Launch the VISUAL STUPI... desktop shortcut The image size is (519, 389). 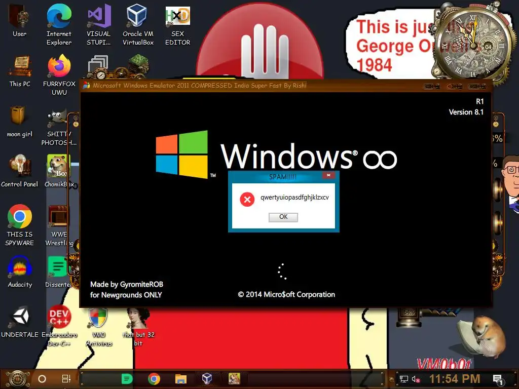99,24
